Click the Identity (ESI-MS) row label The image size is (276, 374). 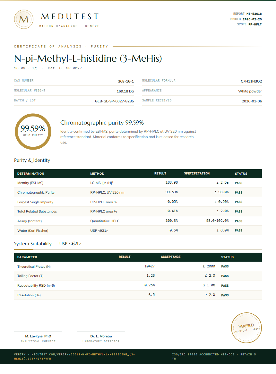pyautogui.click(x=30, y=183)
